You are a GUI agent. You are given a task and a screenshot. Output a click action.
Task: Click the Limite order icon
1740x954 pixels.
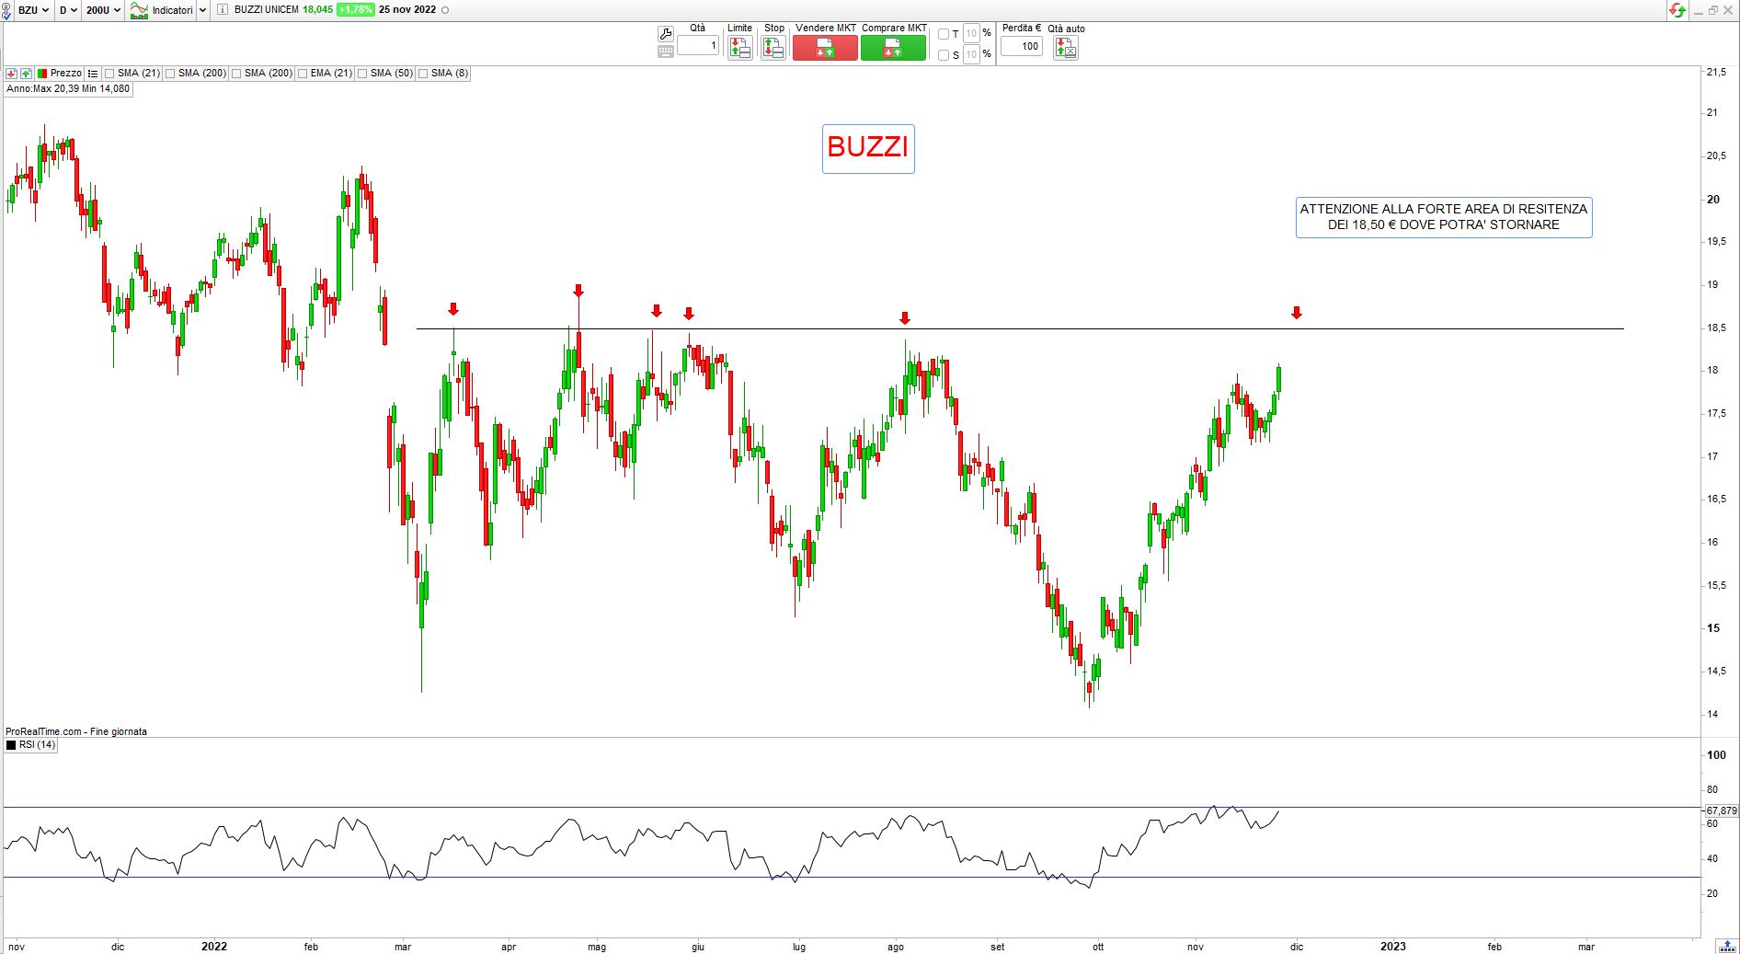[739, 48]
